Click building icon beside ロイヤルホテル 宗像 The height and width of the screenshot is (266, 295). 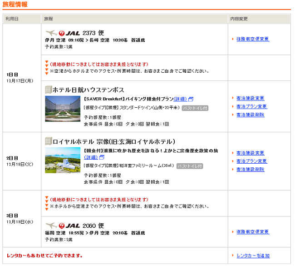point(48,141)
